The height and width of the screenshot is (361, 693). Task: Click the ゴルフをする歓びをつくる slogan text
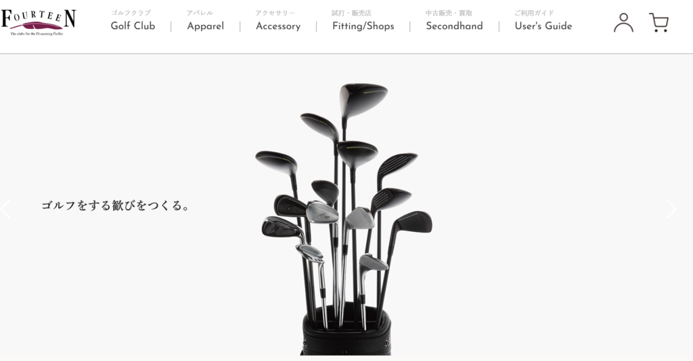[116, 206]
